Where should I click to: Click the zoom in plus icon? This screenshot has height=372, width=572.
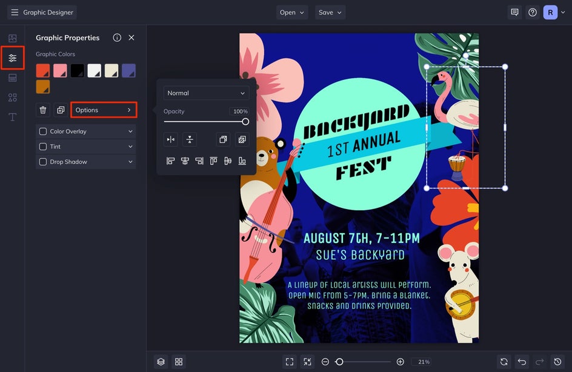pyautogui.click(x=400, y=362)
